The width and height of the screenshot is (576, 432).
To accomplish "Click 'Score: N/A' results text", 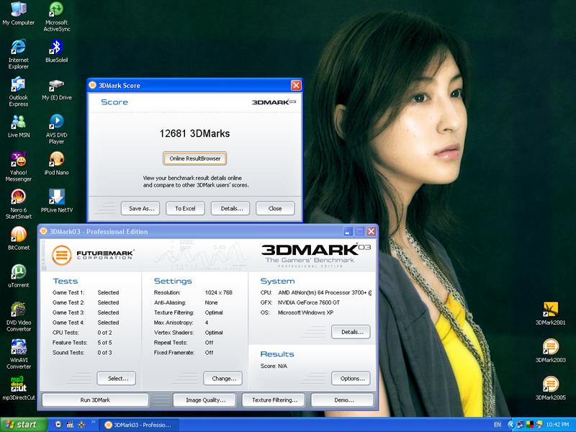I will coord(274,366).
